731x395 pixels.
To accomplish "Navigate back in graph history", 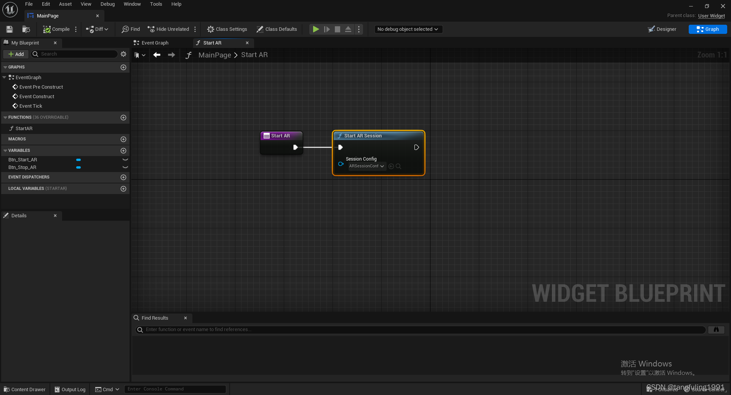I will pyautogui.click(x=157, y=55).
